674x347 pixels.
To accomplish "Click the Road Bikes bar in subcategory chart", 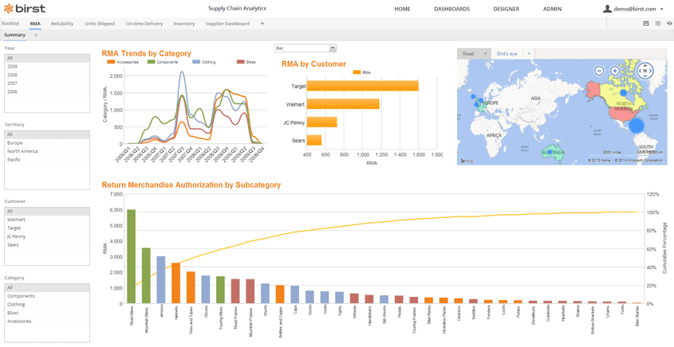I will pyautogui.click(x=131, y=256).
